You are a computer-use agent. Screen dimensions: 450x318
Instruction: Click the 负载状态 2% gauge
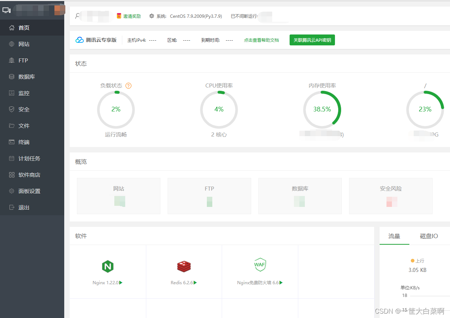(x=116, y=109)
